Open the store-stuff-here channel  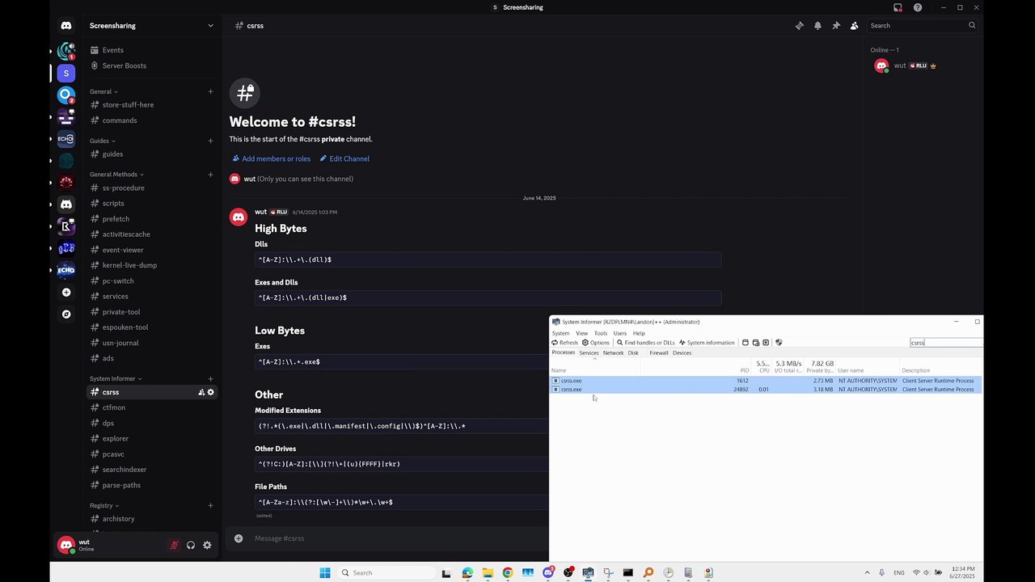pos(151,105)
